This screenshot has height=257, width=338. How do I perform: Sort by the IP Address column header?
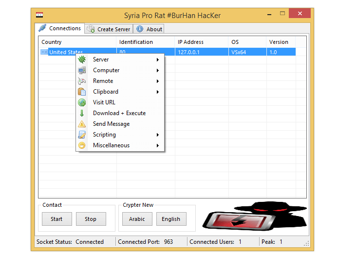coord(190,42)
